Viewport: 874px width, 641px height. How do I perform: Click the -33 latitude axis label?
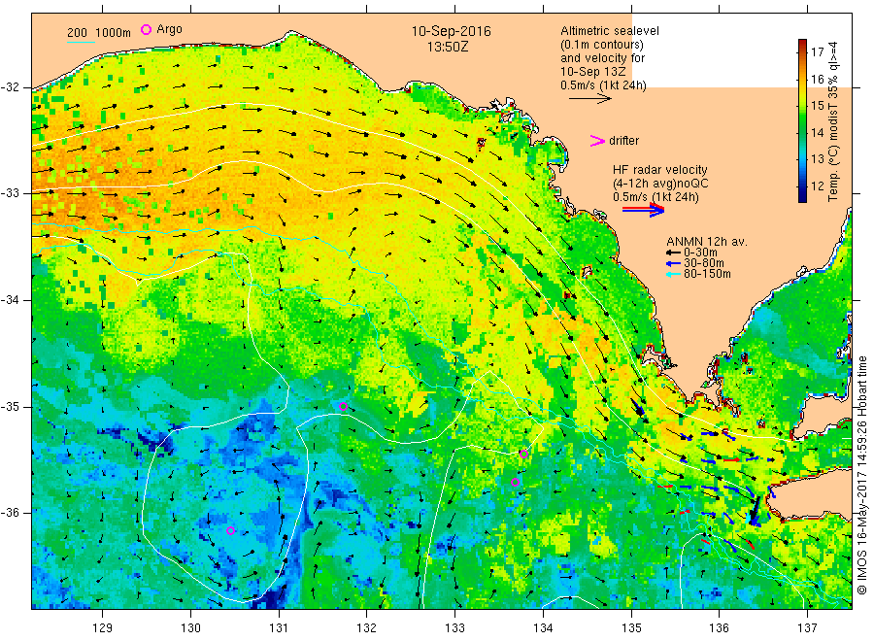click(10, 193)
